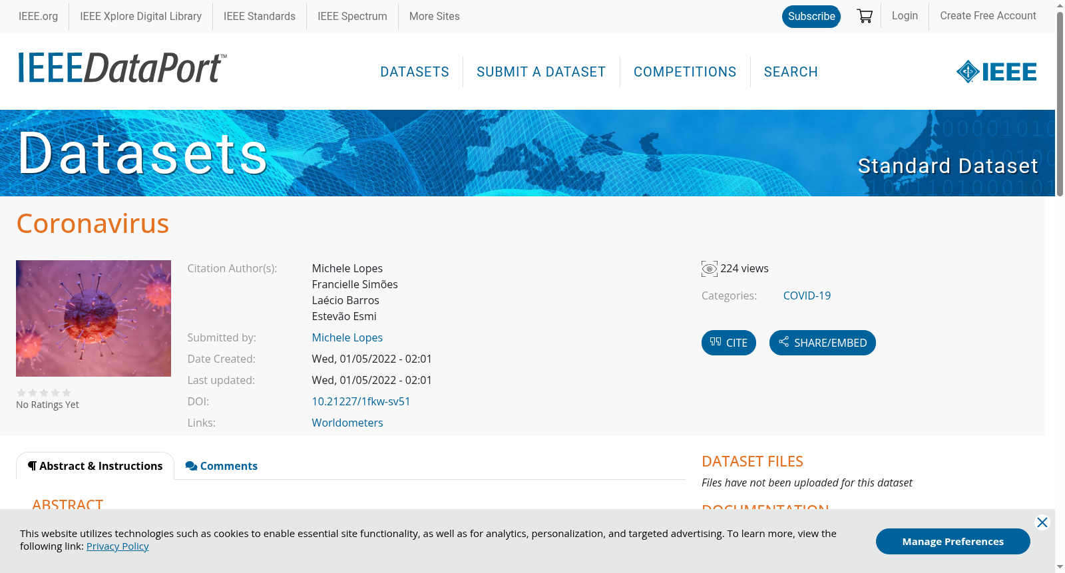Click the star rating widget
This screenshot has width=1065, height=573.
(x=44, y=393)
